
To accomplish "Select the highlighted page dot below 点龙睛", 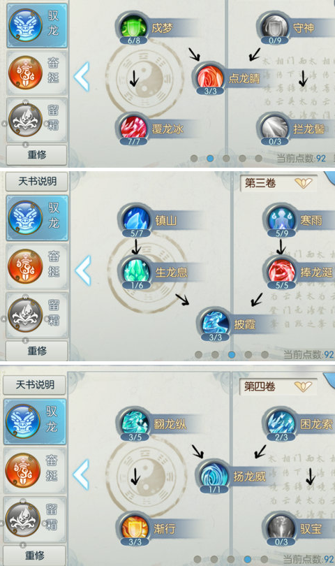I will point(210,158).
